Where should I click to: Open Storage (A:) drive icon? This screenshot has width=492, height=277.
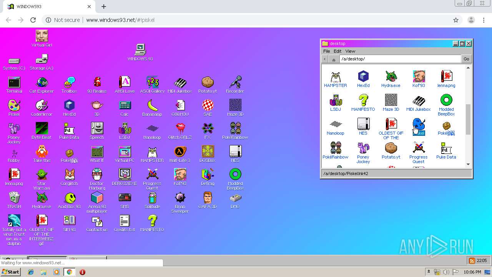[42, 62]
